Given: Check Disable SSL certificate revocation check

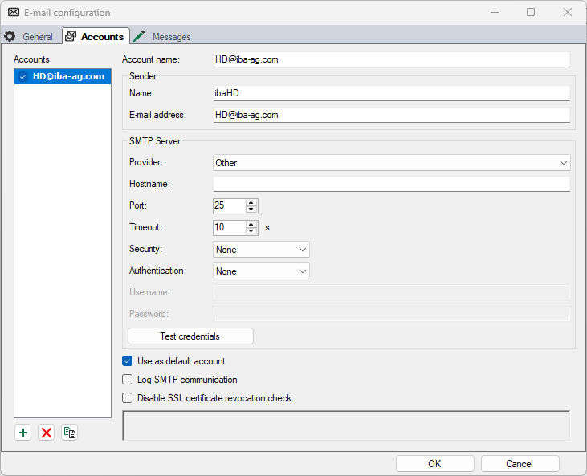Looking at the screenshot, I should [x=127, y=398].
